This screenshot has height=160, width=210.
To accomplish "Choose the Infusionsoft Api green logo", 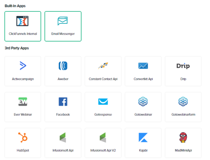I will [63, 137].
